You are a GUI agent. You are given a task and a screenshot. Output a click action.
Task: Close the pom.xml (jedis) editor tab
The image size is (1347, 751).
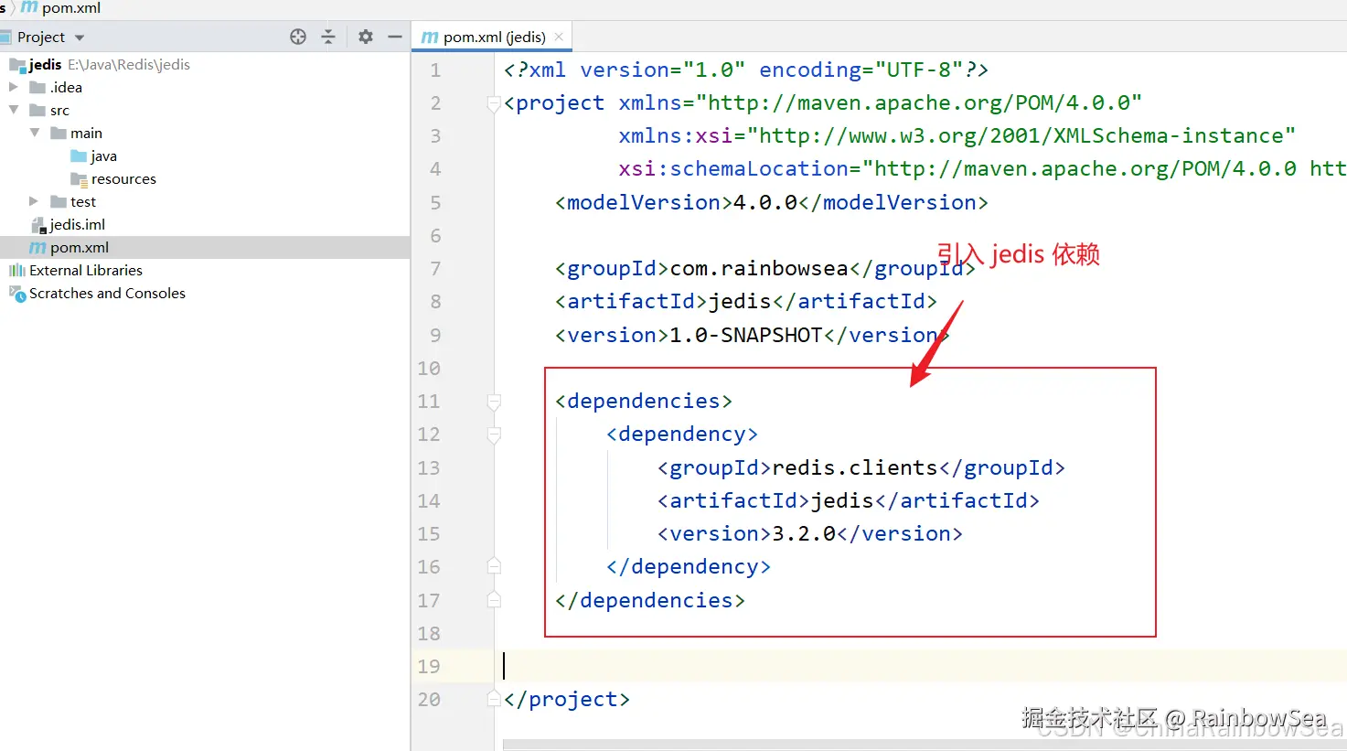(x=559, y=37)
